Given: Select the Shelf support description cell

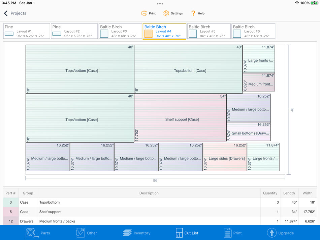Looking at the screenshot, I should [x=149, y=212].
